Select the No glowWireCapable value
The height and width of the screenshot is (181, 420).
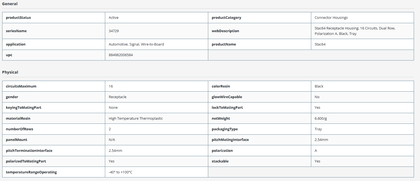[317, 97]
